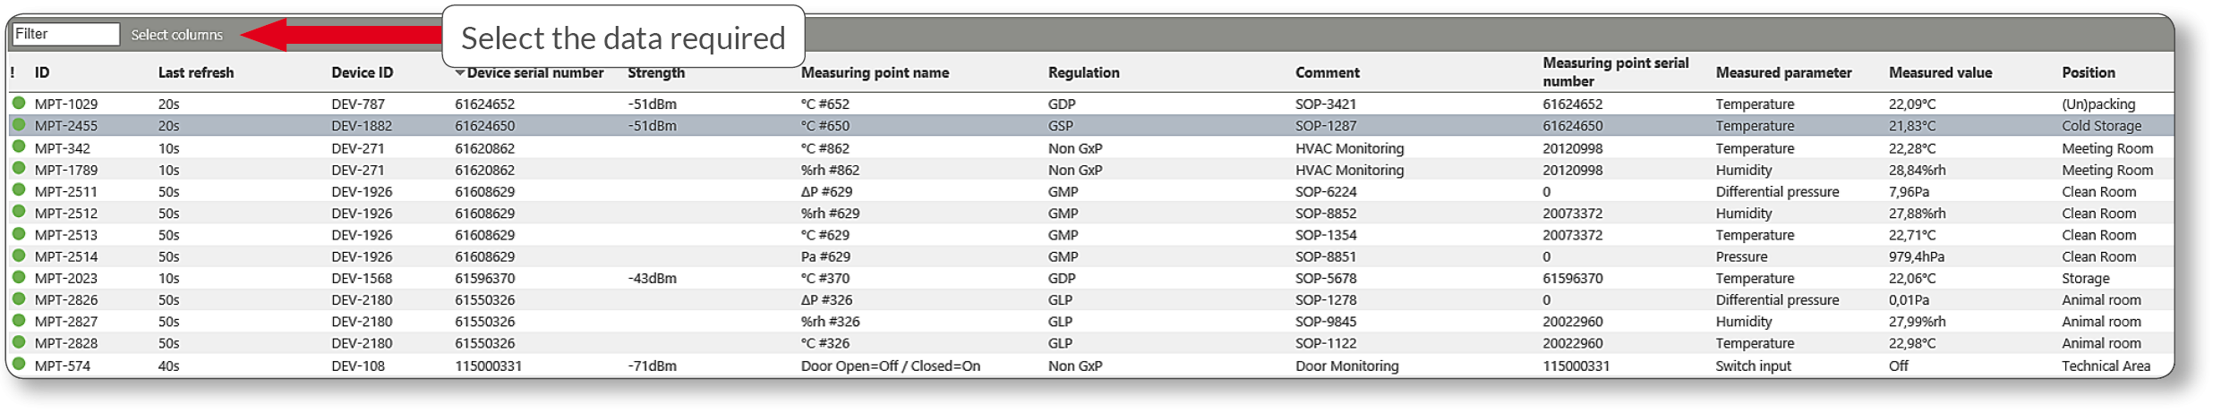
Task: Sort the table by the ID column
Action: (x=42, y=72)
